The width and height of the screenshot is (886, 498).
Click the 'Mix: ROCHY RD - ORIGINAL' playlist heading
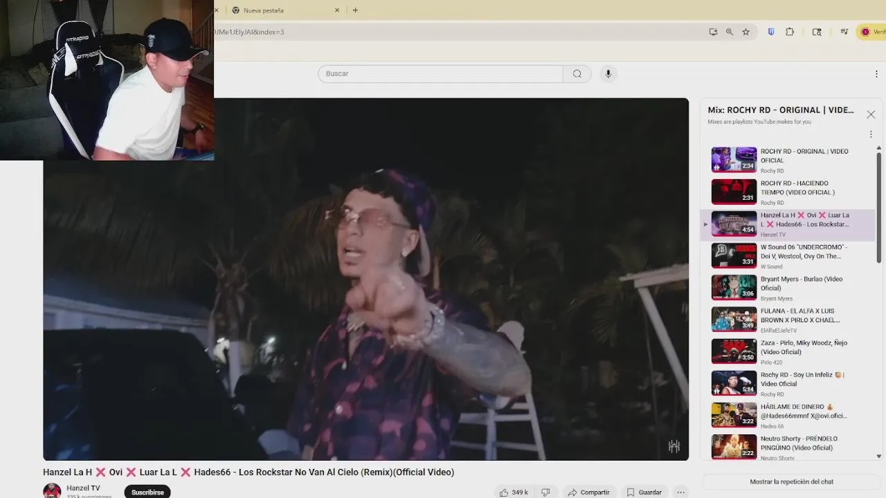click(781, 110)
